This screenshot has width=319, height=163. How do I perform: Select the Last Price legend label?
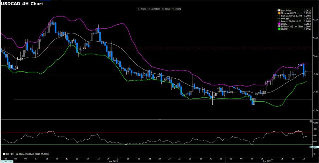[x=286, y=10]
